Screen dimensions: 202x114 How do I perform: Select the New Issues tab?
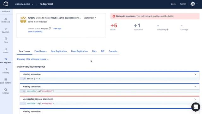pyautogui.click(x=24, y=51)
